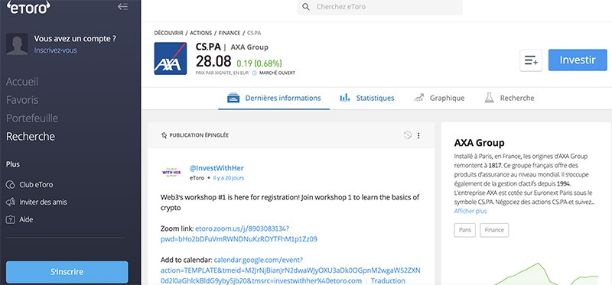
Task: Click the S'inscrire button
Action: 67,272
